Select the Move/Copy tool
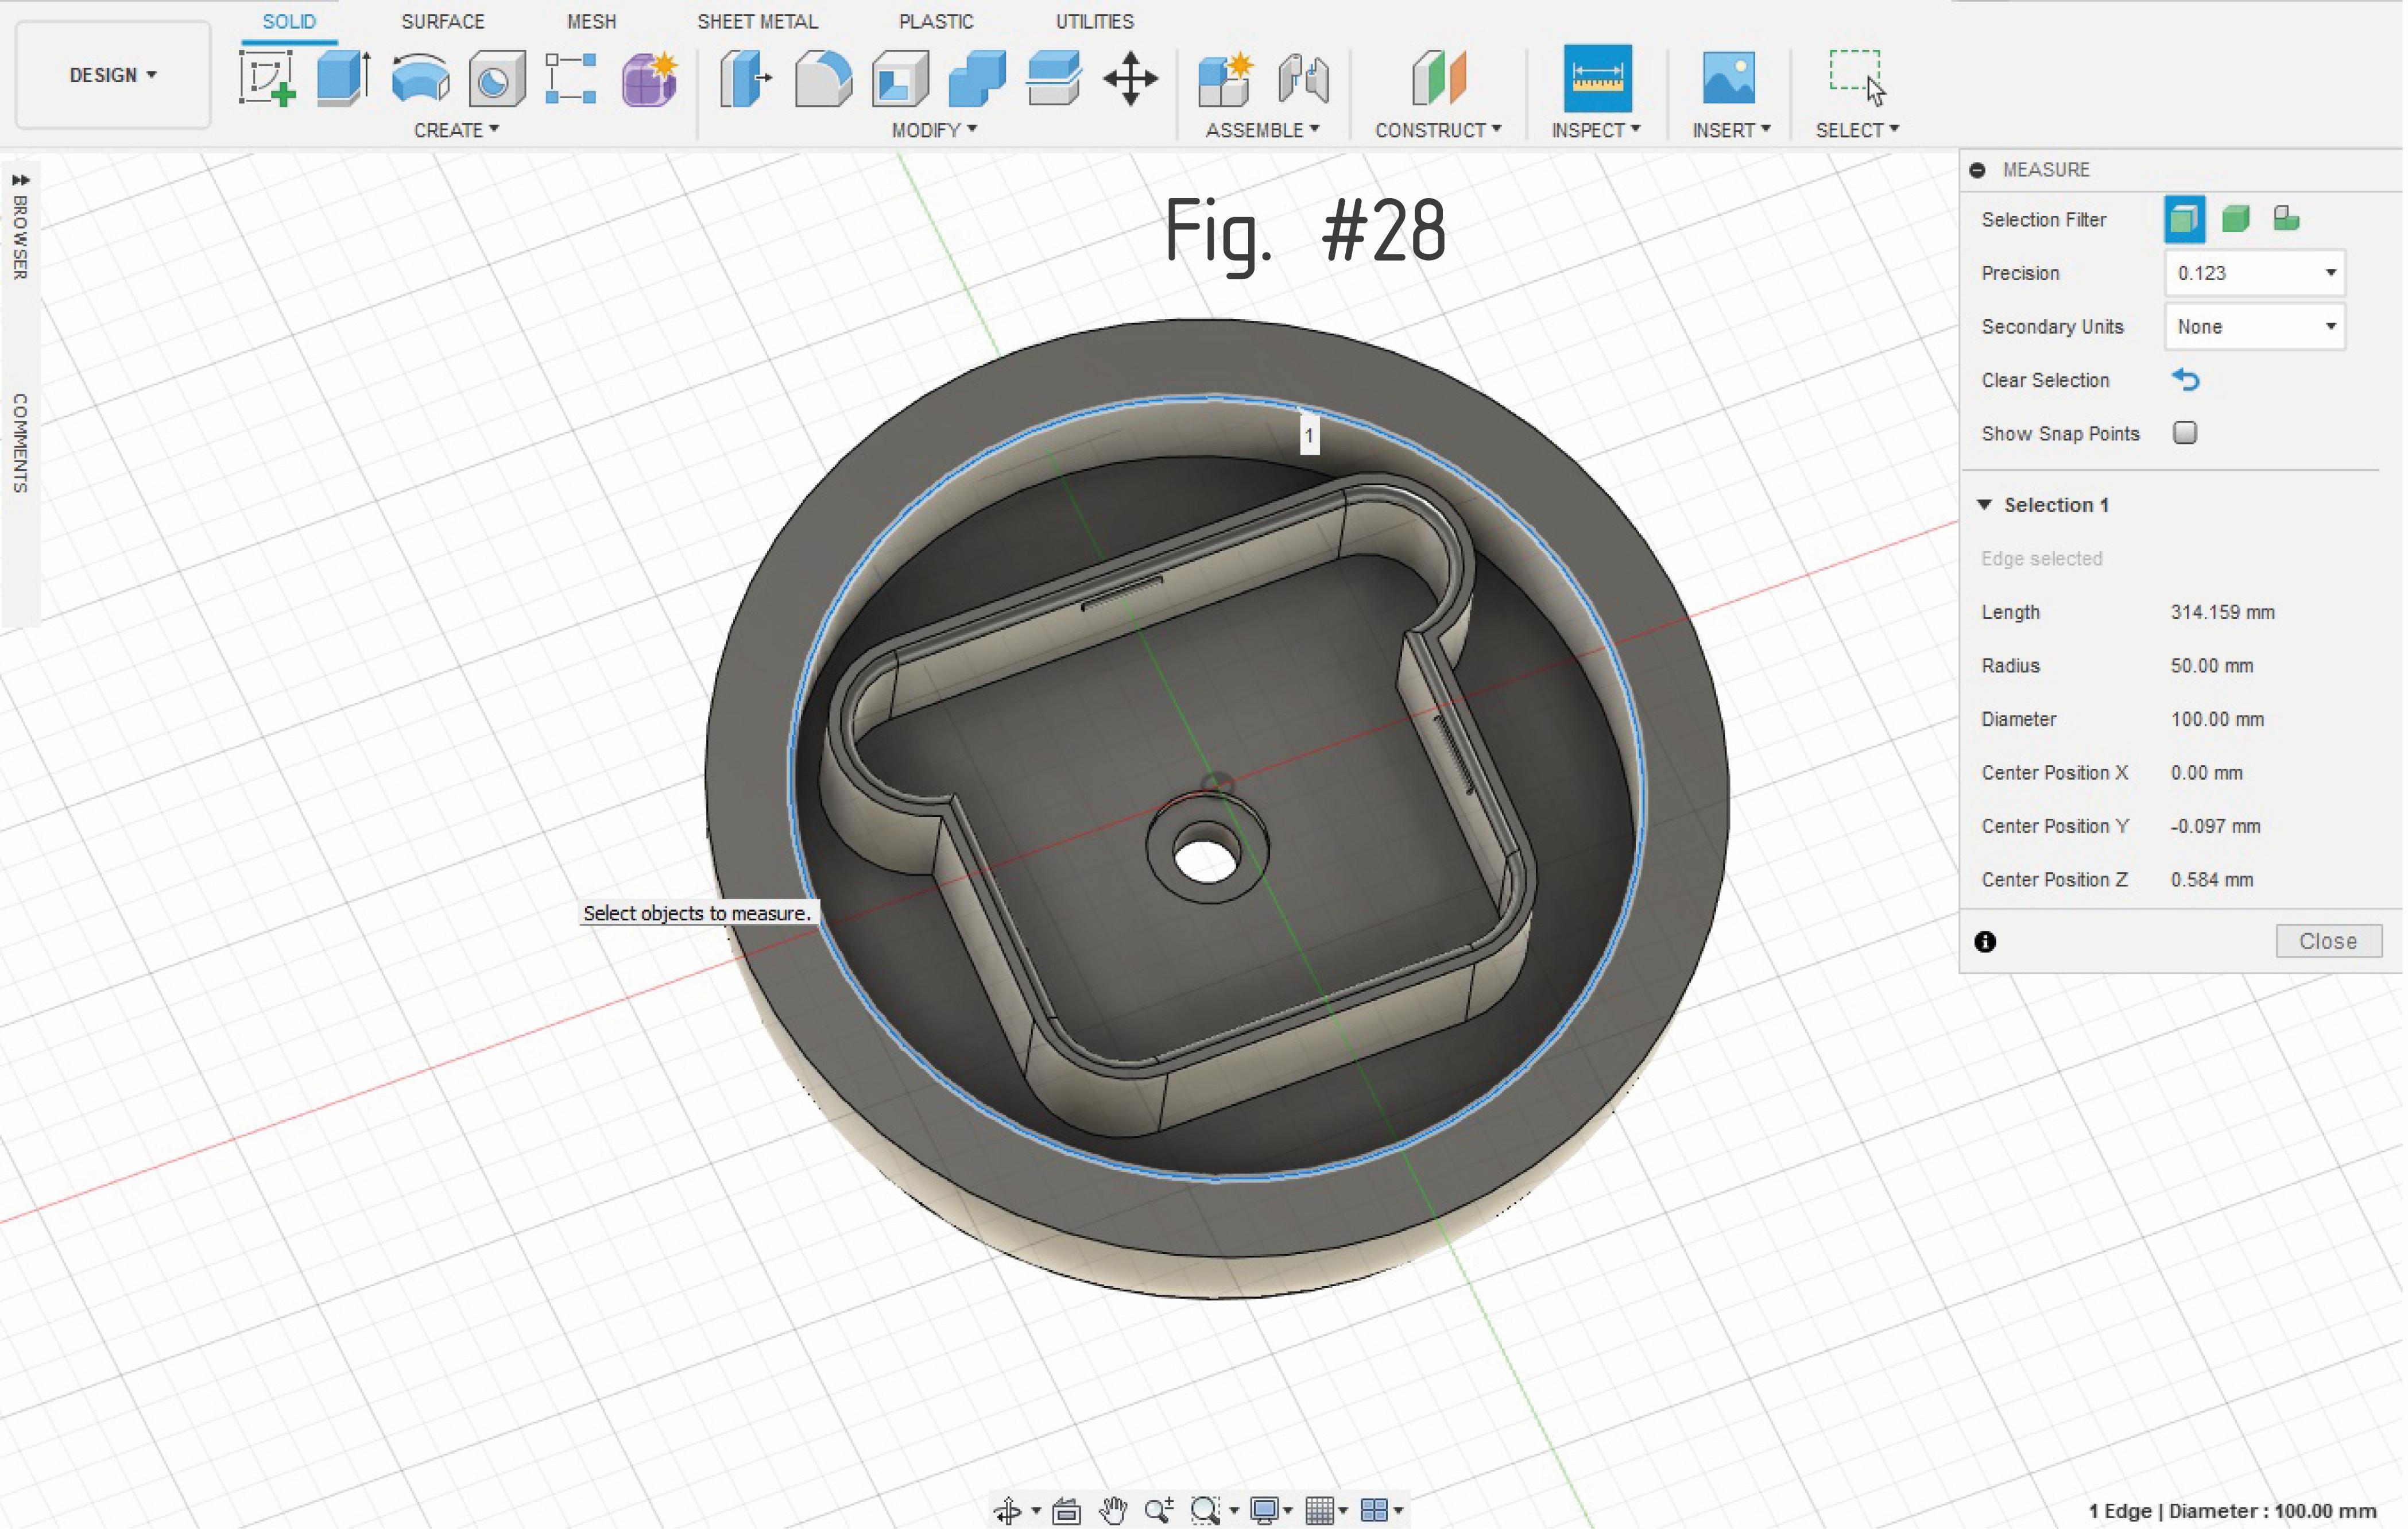 (1130, 78)
